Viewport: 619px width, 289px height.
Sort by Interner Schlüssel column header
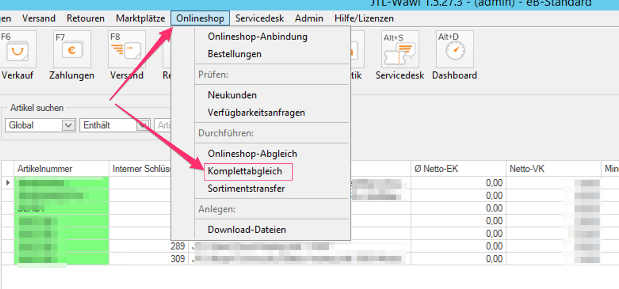140,169
